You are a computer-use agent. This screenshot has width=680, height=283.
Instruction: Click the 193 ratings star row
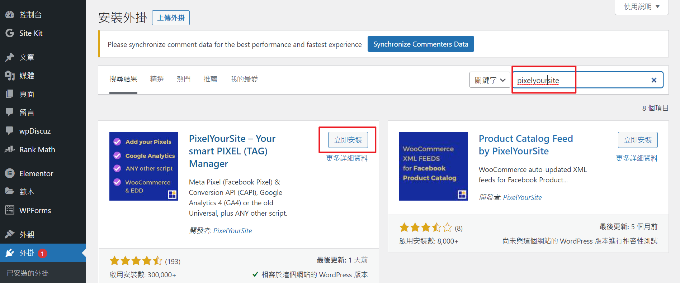(136, 261)
